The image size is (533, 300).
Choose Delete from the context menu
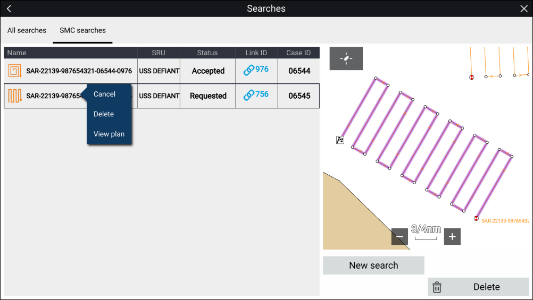104,114
